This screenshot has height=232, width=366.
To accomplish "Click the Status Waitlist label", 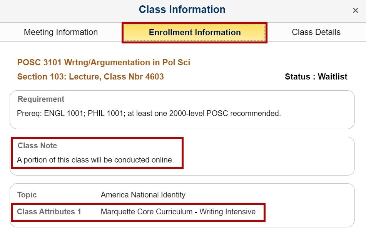I will pos(316,77).
